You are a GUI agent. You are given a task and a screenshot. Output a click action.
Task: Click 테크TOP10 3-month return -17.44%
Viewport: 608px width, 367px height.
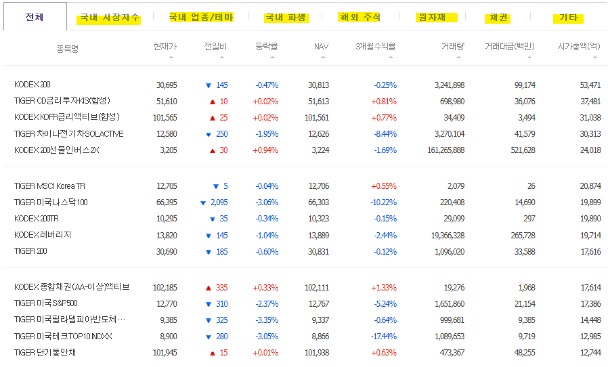[384, 337]
